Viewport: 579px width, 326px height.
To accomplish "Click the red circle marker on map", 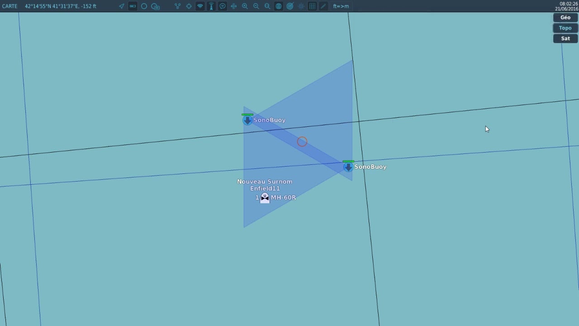I will [302, 142].
